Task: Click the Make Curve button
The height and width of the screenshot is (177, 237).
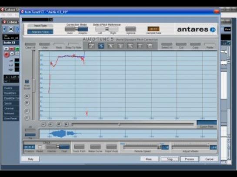Action: (95, 147)
